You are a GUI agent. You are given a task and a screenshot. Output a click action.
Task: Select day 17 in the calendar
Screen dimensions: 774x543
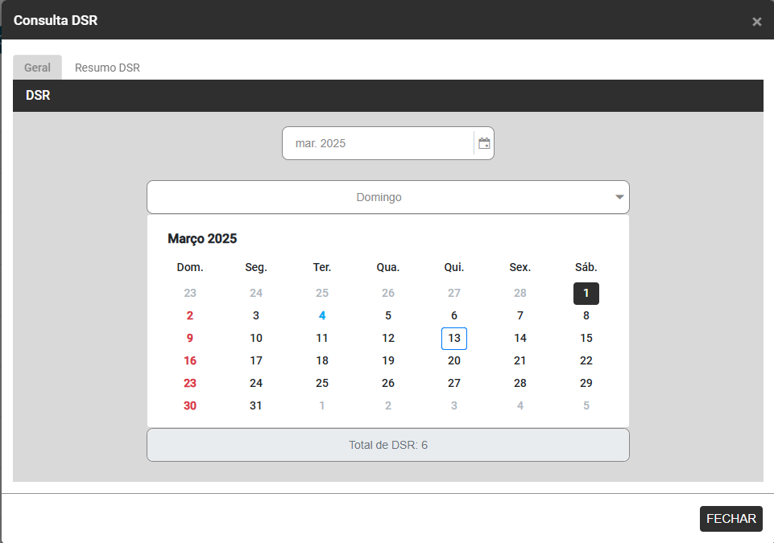coord(255,361)
